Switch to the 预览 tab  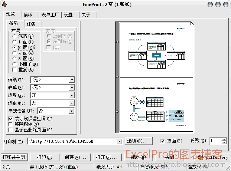click(13, 14)
